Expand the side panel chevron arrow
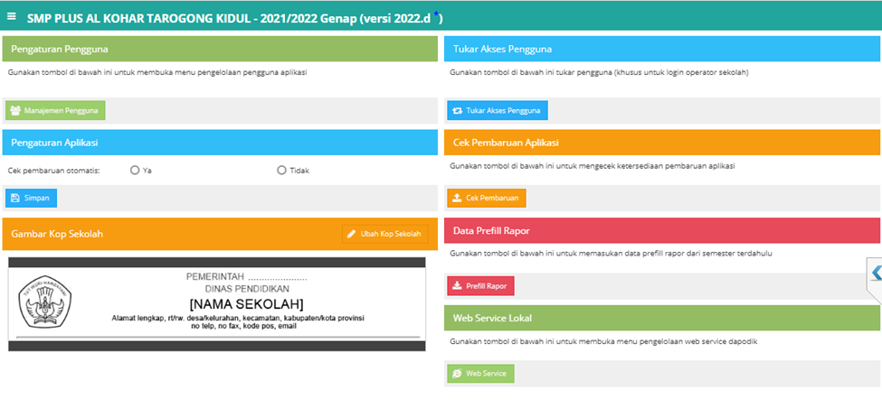Viewport: 882px width, 418px height. (875, 273)
